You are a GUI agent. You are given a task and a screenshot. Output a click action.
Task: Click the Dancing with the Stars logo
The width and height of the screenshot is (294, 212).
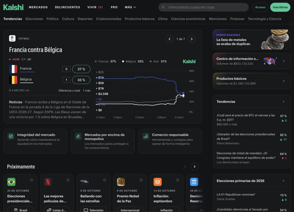click(x=84, y=182)
